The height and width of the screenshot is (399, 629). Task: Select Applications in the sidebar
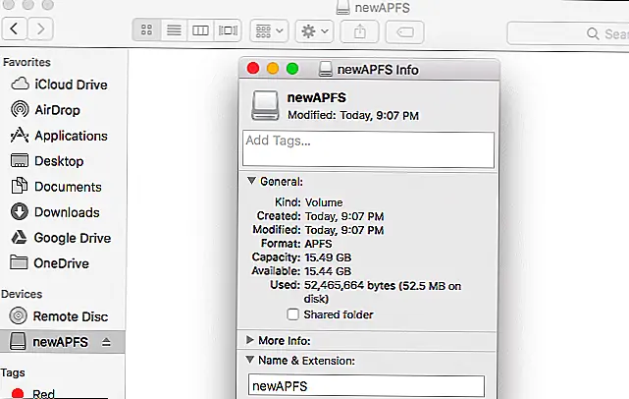pyautogui.click(x=71, y=136)
